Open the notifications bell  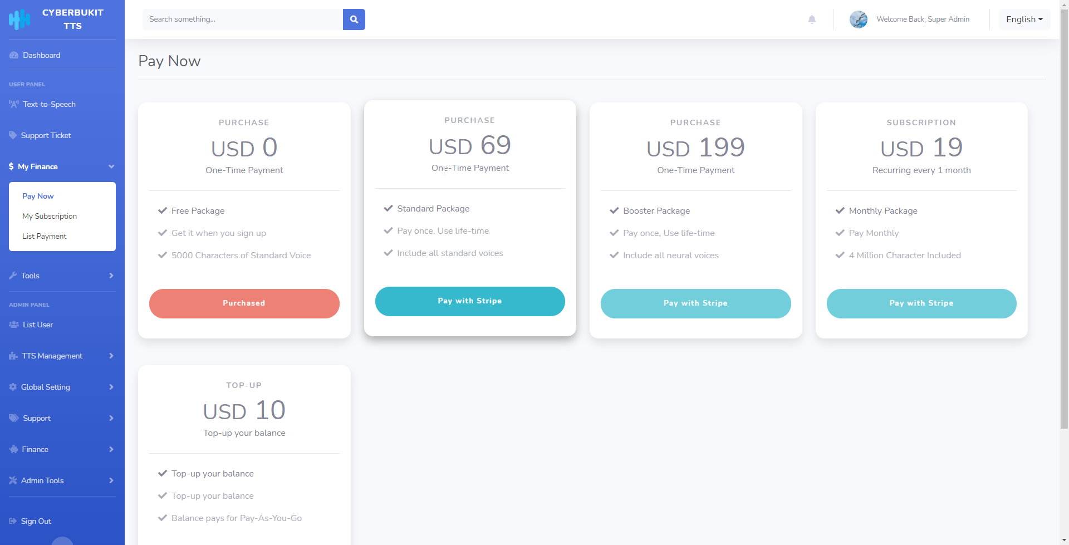pyautogui.click(x=812, y=19)
